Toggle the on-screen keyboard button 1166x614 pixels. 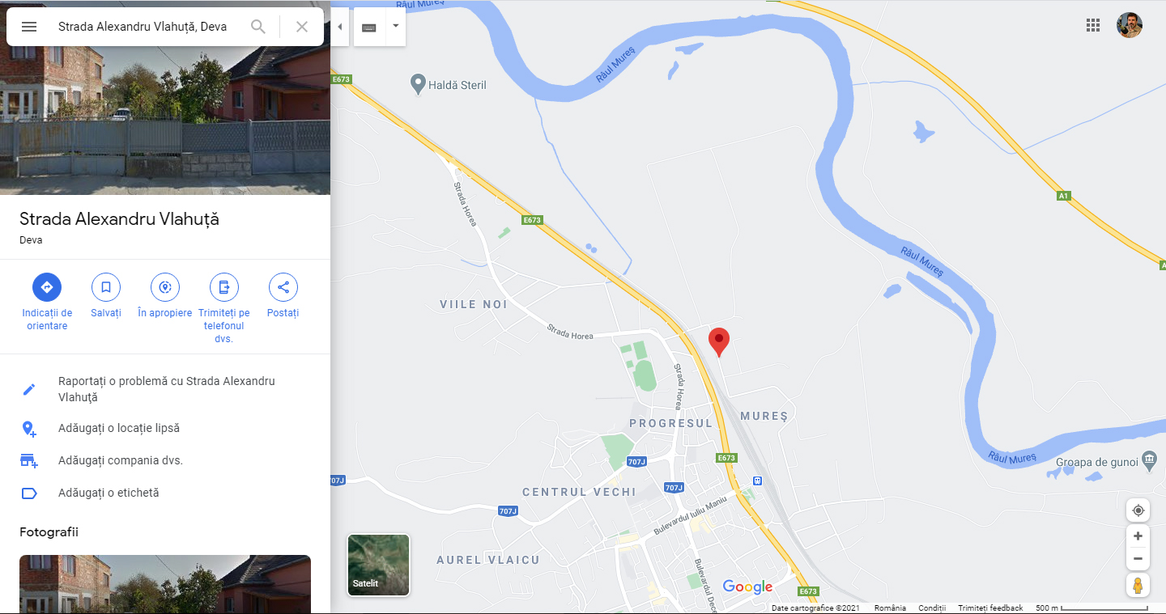369,27
